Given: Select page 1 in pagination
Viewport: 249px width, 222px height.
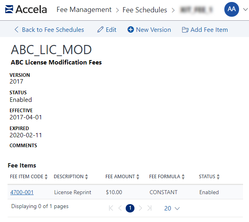Looking at the screenshot, I should tap(130, 208).
